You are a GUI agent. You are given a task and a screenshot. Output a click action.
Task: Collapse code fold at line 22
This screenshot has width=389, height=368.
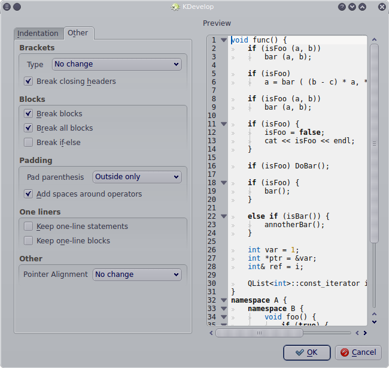224,216
